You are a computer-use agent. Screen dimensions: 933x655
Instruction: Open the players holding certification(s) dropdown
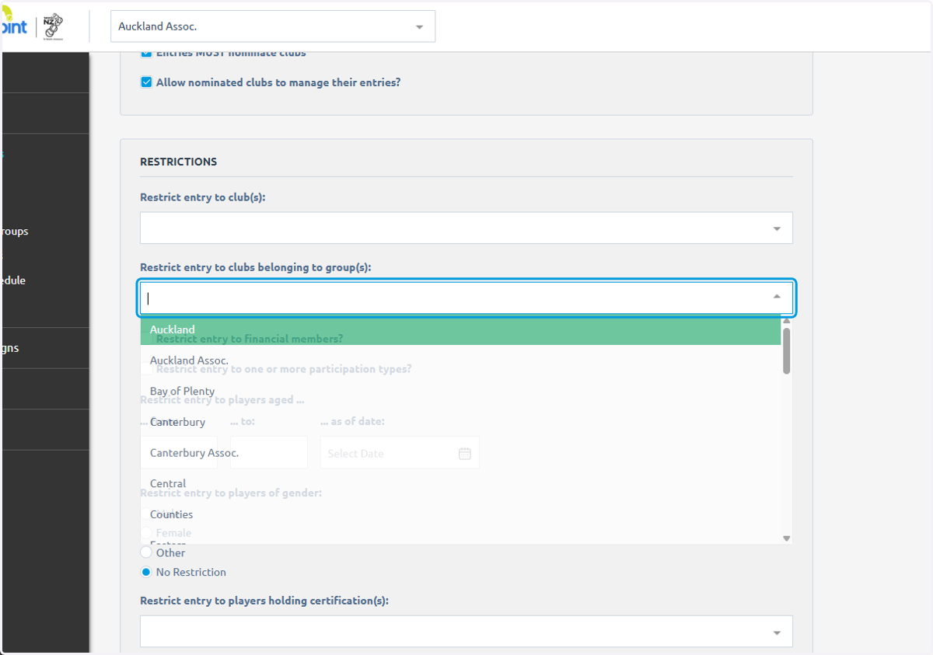pos(466,632)
